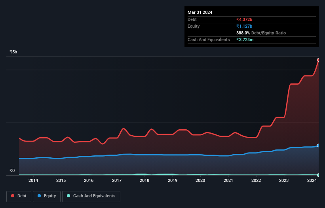Image resolution: width=325 pixels, height=208 pixels.
Task: Select the 2018 x-axis label
Action: click(144, 180)
